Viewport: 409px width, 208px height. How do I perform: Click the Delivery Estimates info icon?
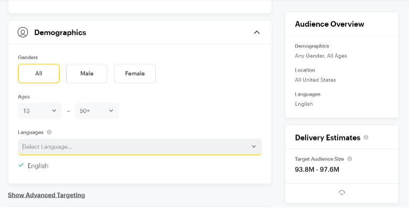(x=366, y=137)
